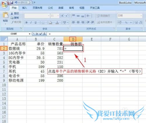The image size is (146, 123).
Task: Toggle wrap text (自动换行)
Action: coord(103,16)
